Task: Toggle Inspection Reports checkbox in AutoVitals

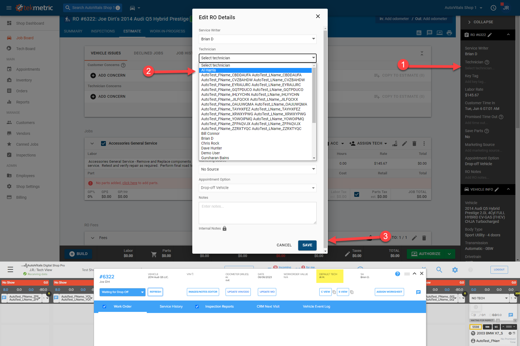Action: pos(197,306)
